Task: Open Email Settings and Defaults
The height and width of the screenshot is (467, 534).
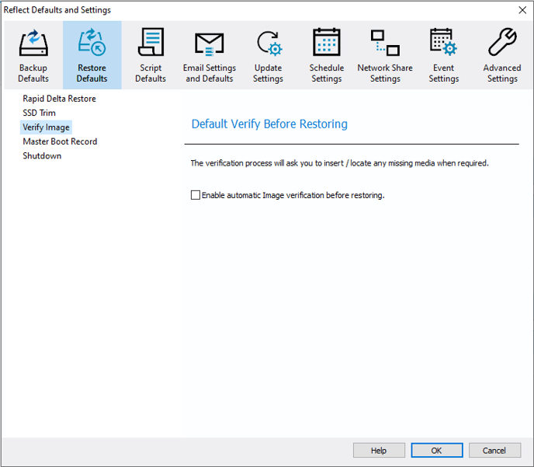Action: point(209,55)
